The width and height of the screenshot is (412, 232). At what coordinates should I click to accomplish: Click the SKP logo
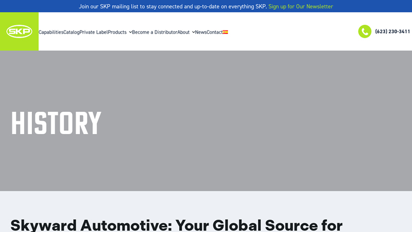[x=19, y=31]
